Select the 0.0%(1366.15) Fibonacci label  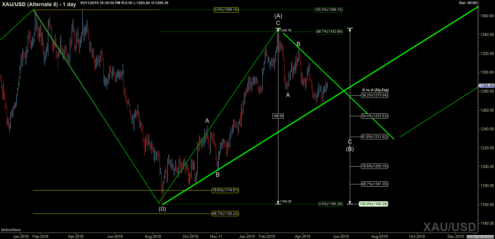[226, 10]
